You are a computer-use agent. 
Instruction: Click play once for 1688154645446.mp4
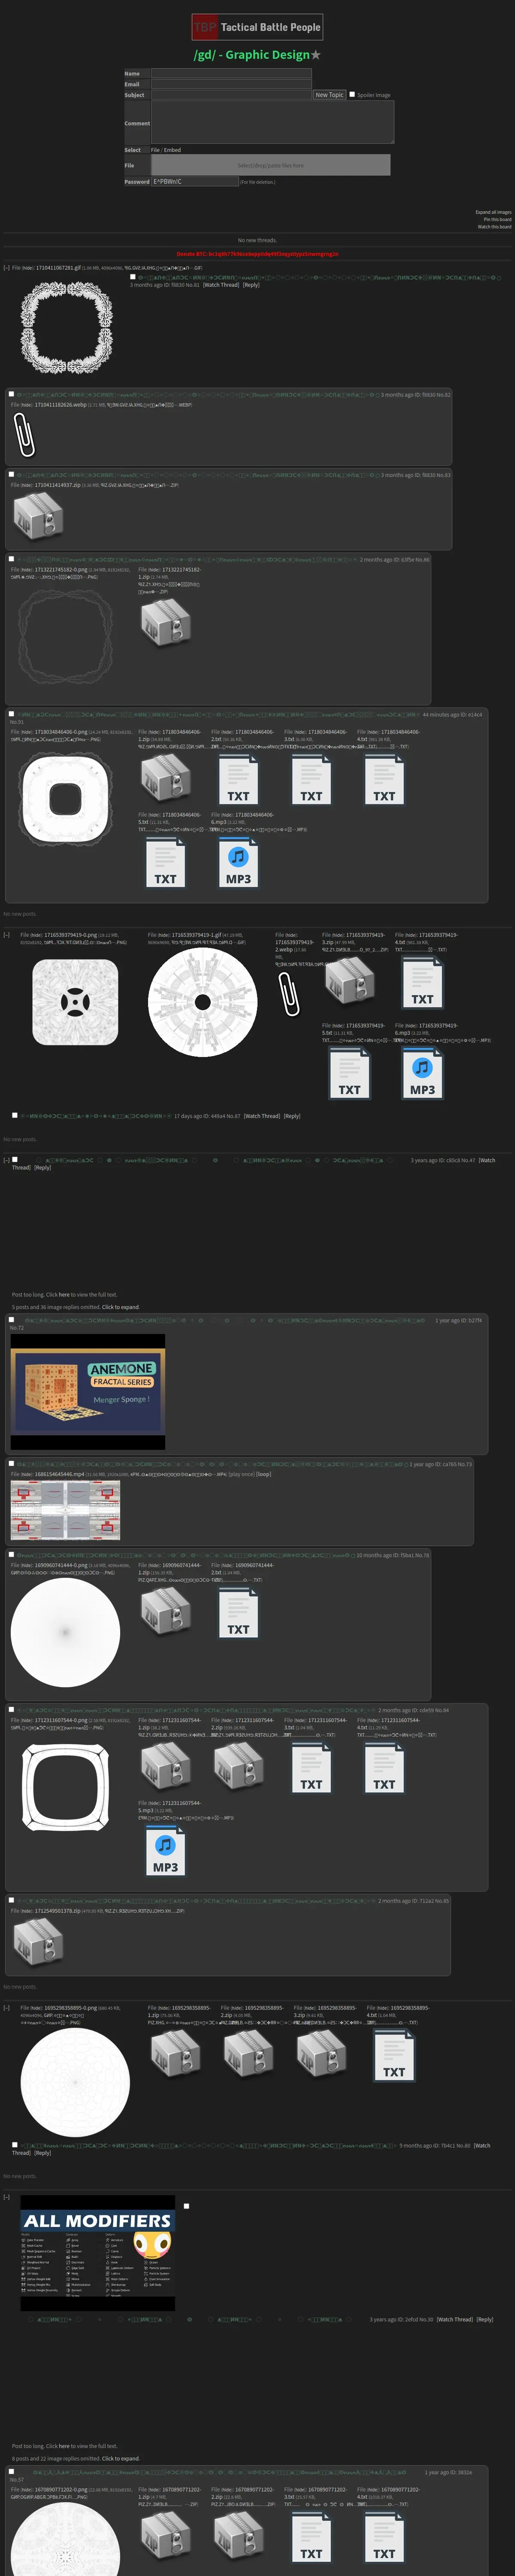tap(241, 1473)
